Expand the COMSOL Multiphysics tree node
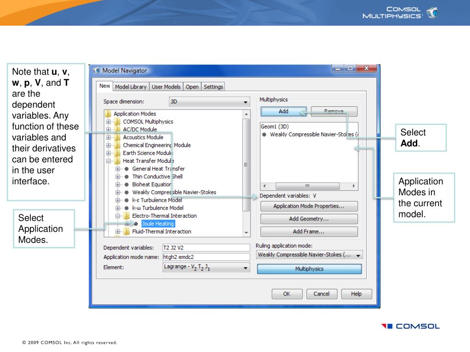The height and width of the screenshot is (352, 470). (x=108, y=122)
